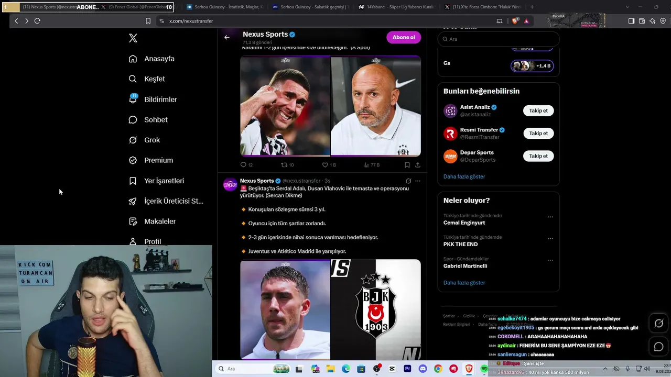The image size is (671, 377).
Task: Open the Vlahovic photo in the upper post
Action: tap(285, 106)
